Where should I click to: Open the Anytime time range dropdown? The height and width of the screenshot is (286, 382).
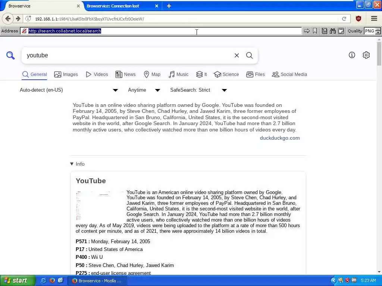[144, 90]
